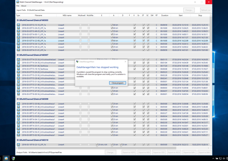The image size is (228, 161).
Task: Click the Export to HDF5 button
Action: pyautogui.click(x=129, y=152)
